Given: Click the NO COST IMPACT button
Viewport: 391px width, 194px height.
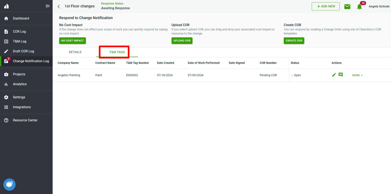Looking at the screenshot, I should [x=72, y=41].
